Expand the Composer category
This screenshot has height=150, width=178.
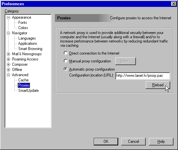pos(8,64)
